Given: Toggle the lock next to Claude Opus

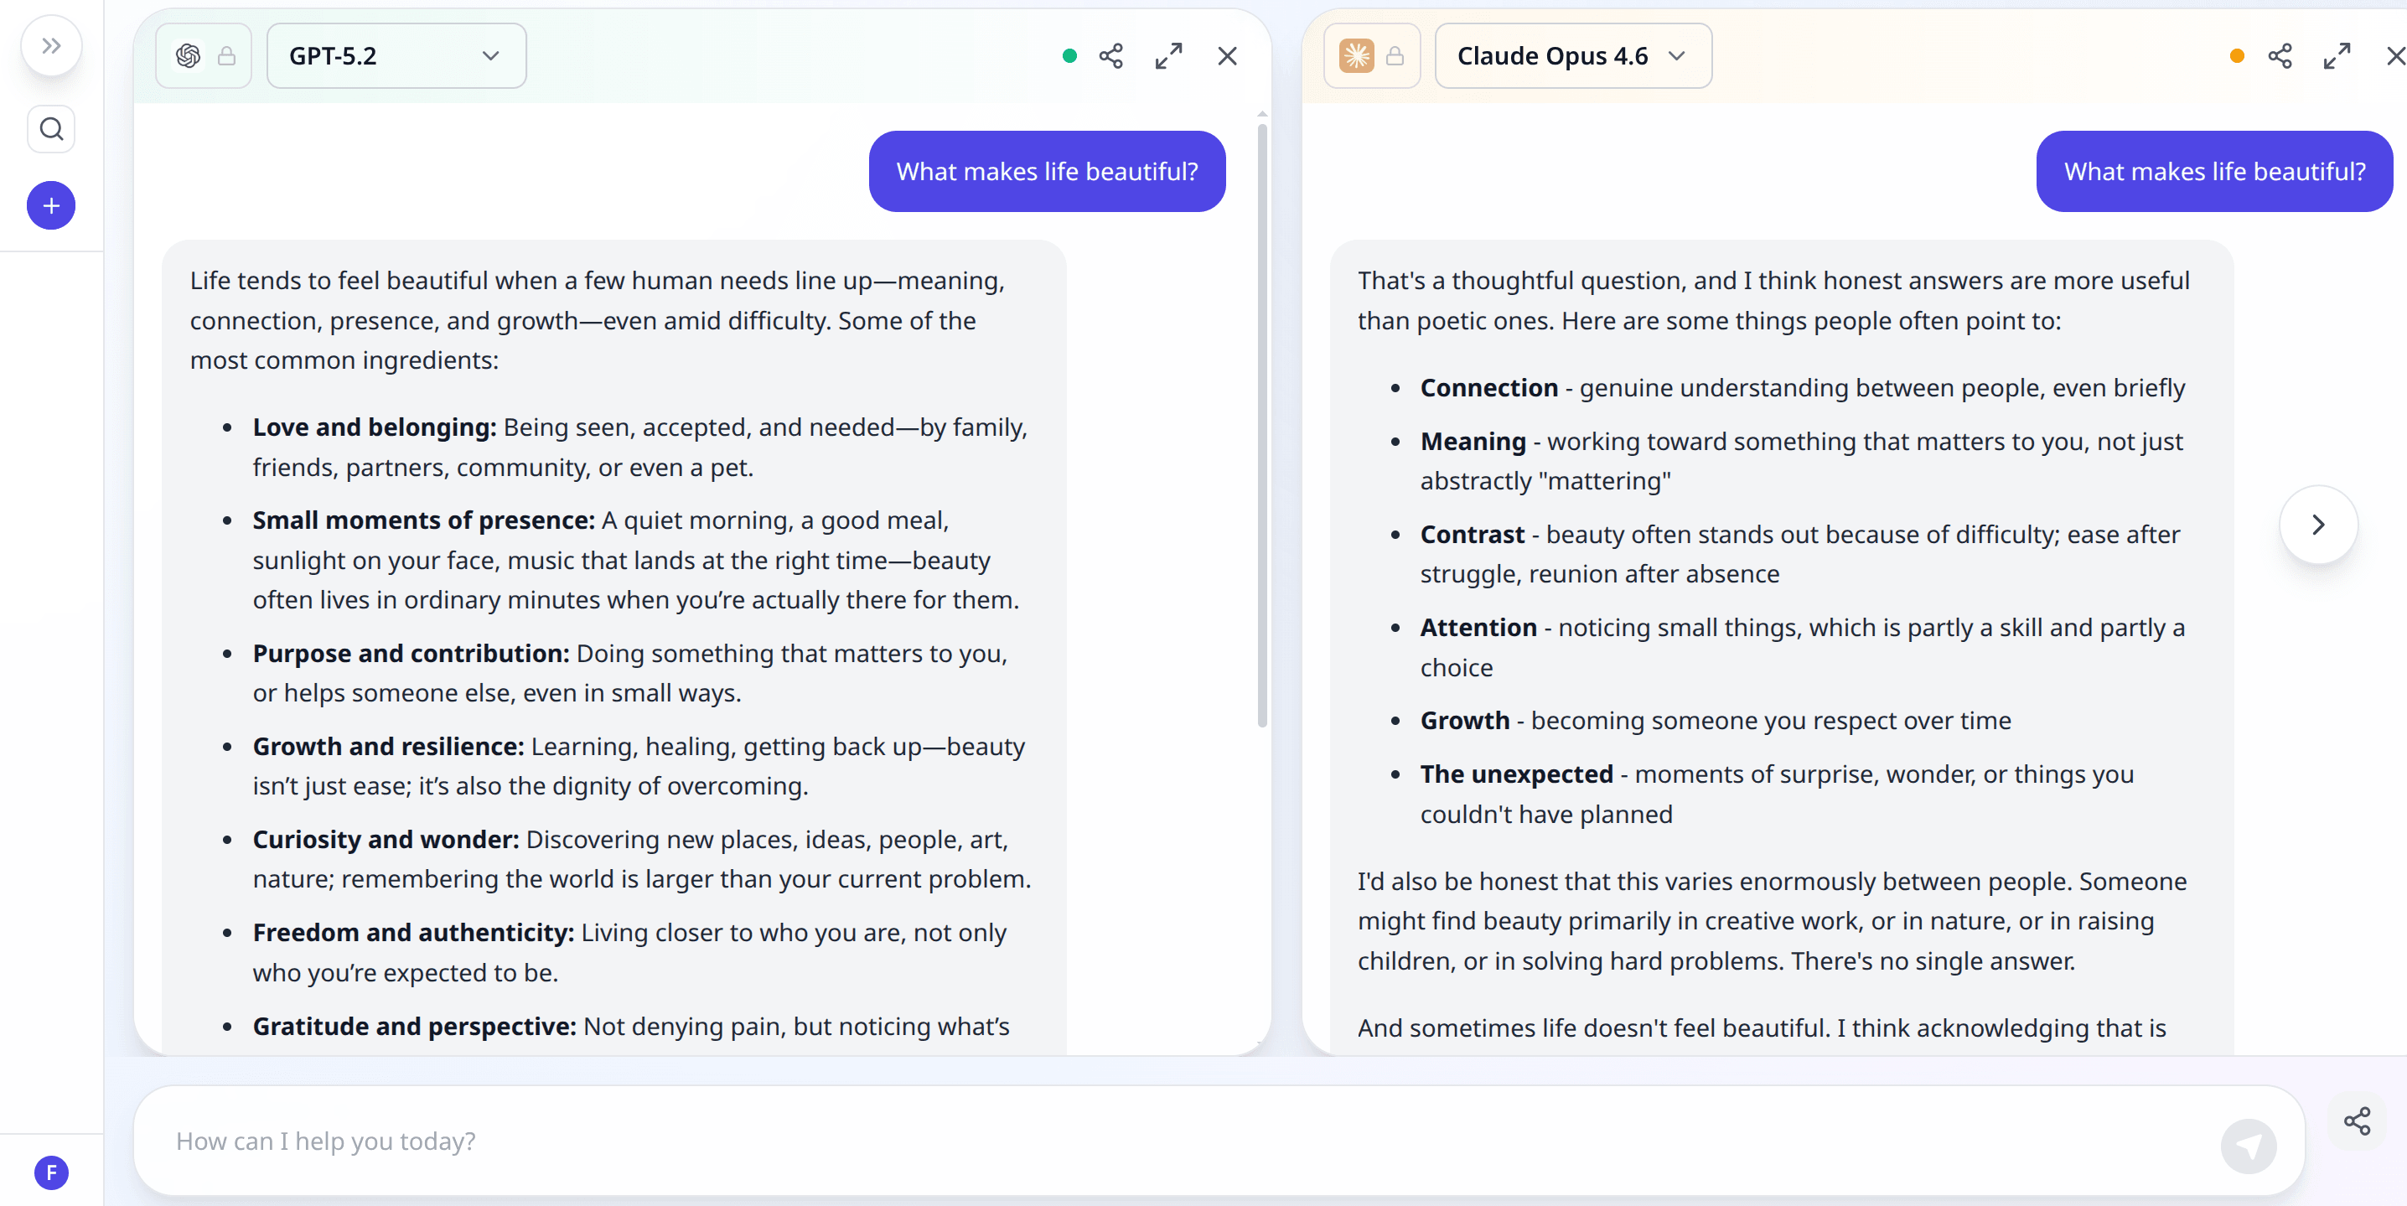Looking at the screenshot, I should [x=1395, y=56].
